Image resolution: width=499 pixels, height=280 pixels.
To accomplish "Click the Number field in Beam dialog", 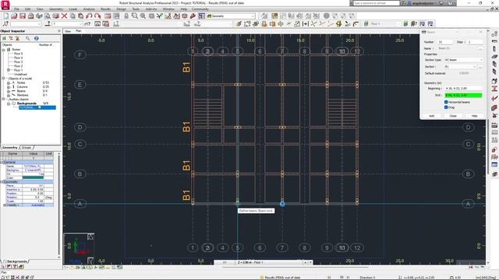I will coord(445,42).
